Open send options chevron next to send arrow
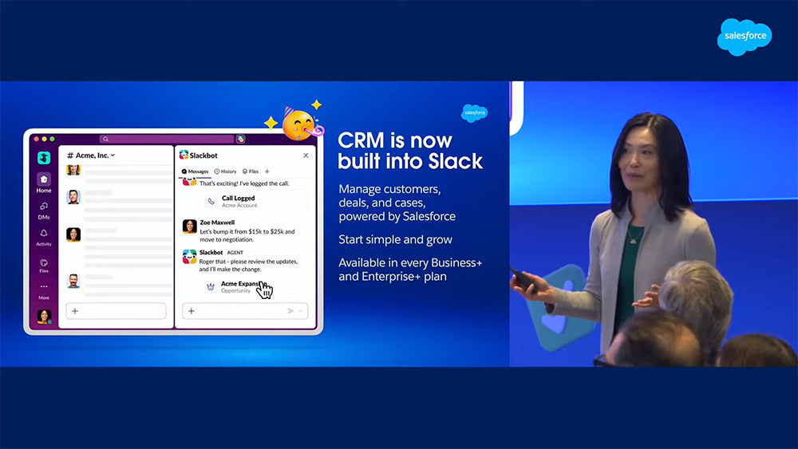Image resolution: width=798 pixels, height=449 pixels. 301,311
